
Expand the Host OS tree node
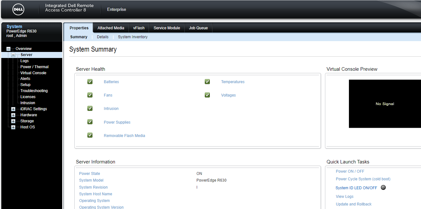(x=13, y=127)
